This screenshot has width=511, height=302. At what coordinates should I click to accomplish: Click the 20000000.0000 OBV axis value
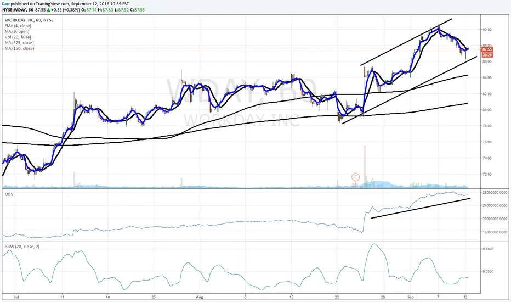pyautogui.click(x=495, y=219)
